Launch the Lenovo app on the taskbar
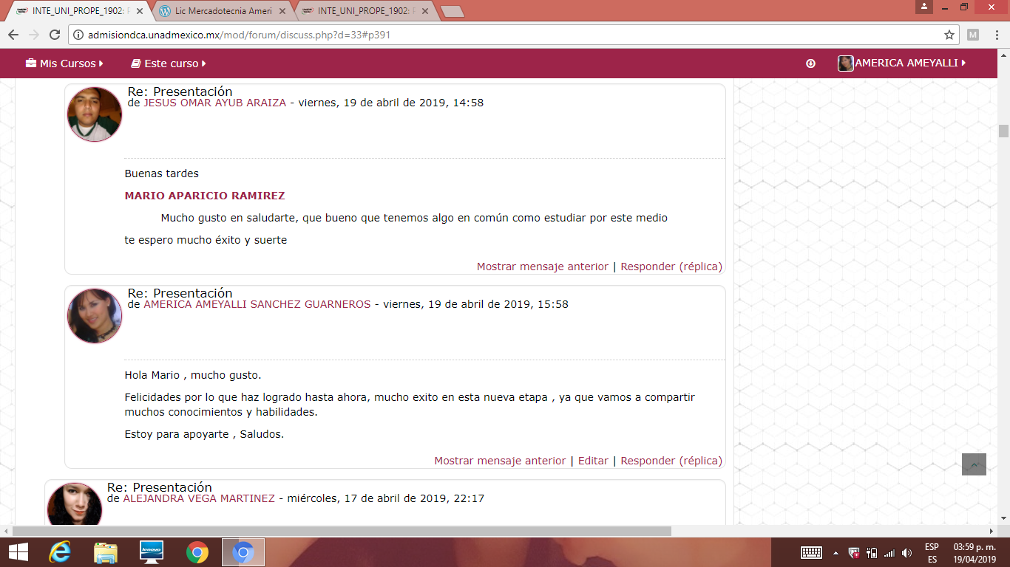This screenshot has height=567, width=1010. click(152, 552)
